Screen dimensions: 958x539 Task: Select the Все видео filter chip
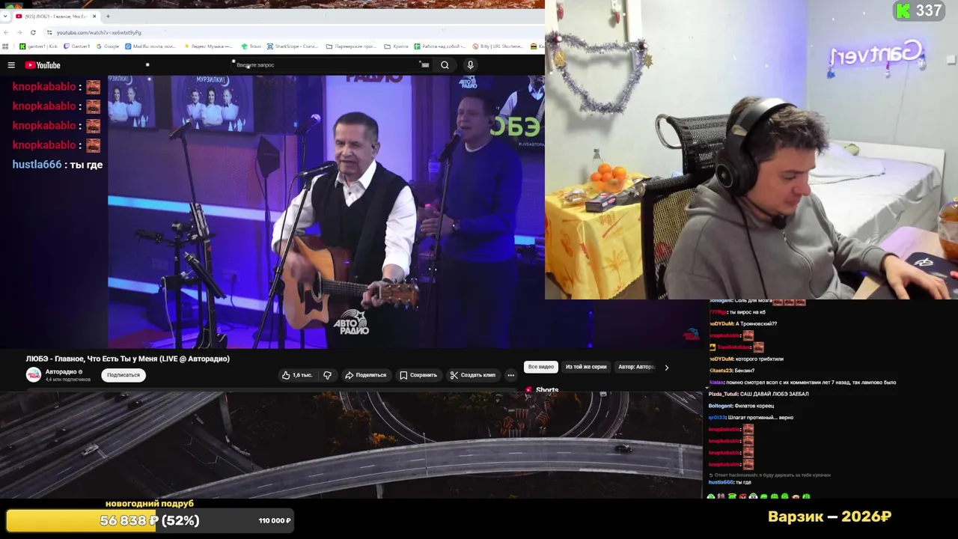(x=540, y=367)
